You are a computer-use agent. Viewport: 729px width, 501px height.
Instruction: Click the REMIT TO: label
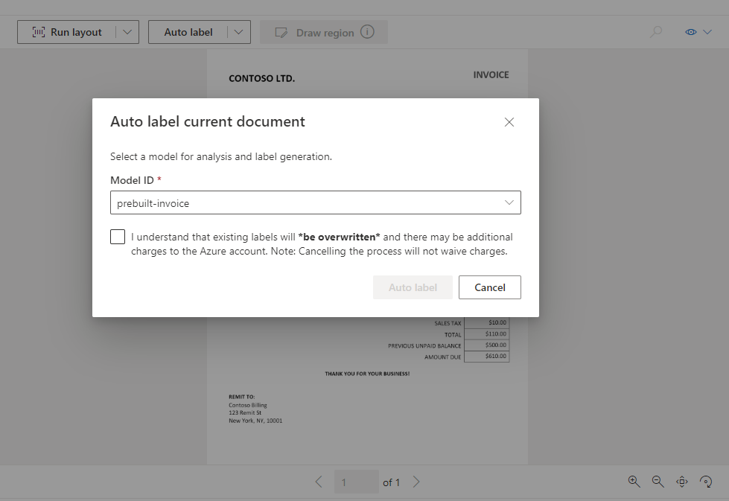tap(242, 397)
